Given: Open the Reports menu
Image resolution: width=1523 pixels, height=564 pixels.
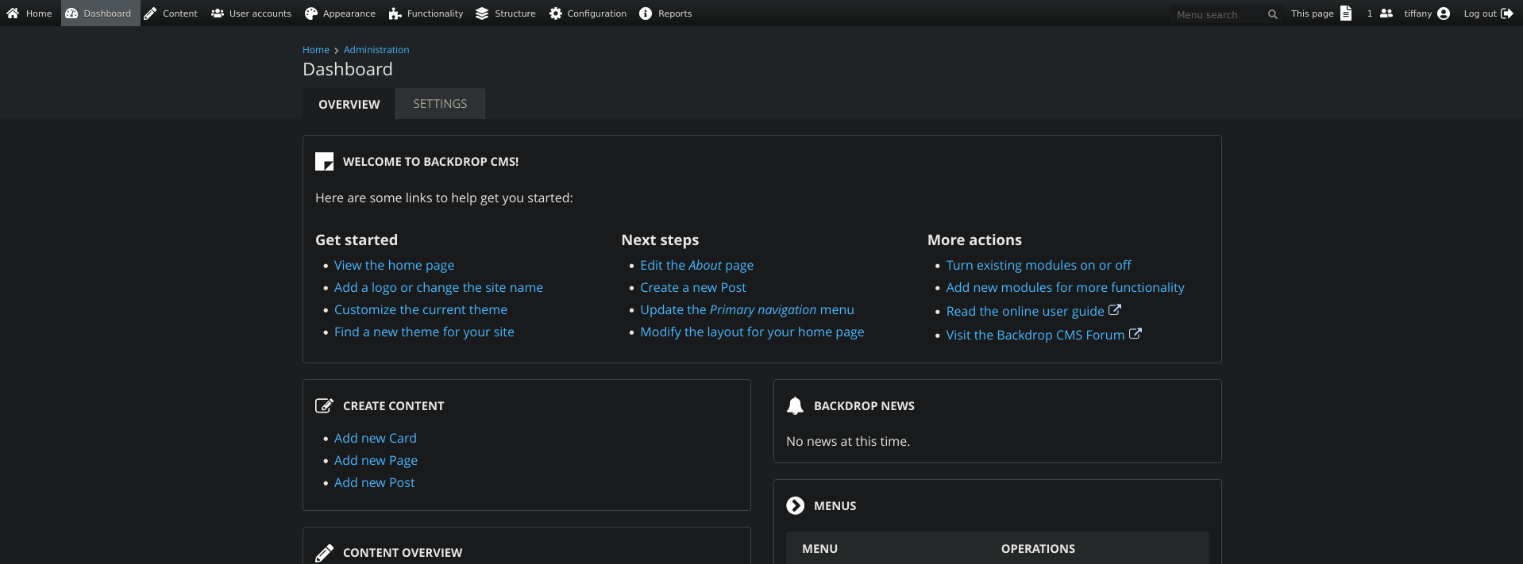Looking at the screenshot, I should pyautogui.click(x=665, y=13).
